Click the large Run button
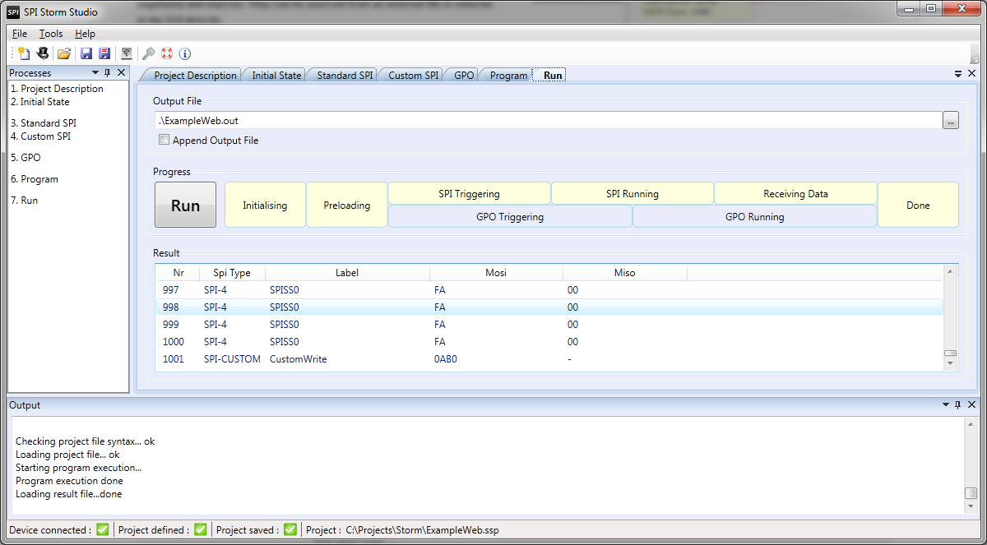 point(185,205)
